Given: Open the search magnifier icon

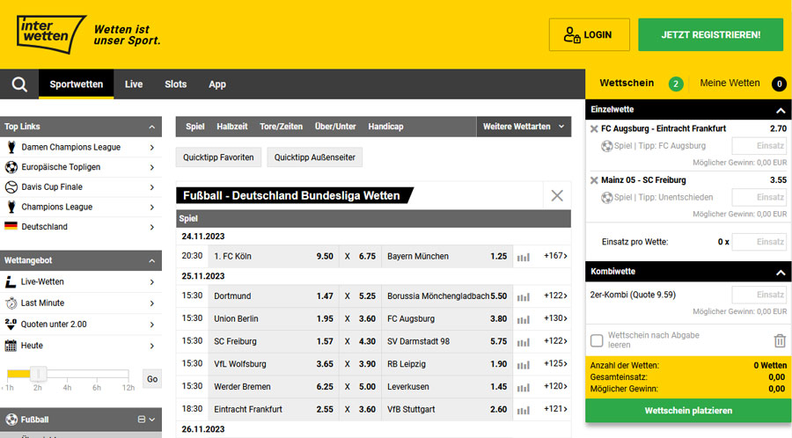Looking at the screenshot, I should 19,84.
